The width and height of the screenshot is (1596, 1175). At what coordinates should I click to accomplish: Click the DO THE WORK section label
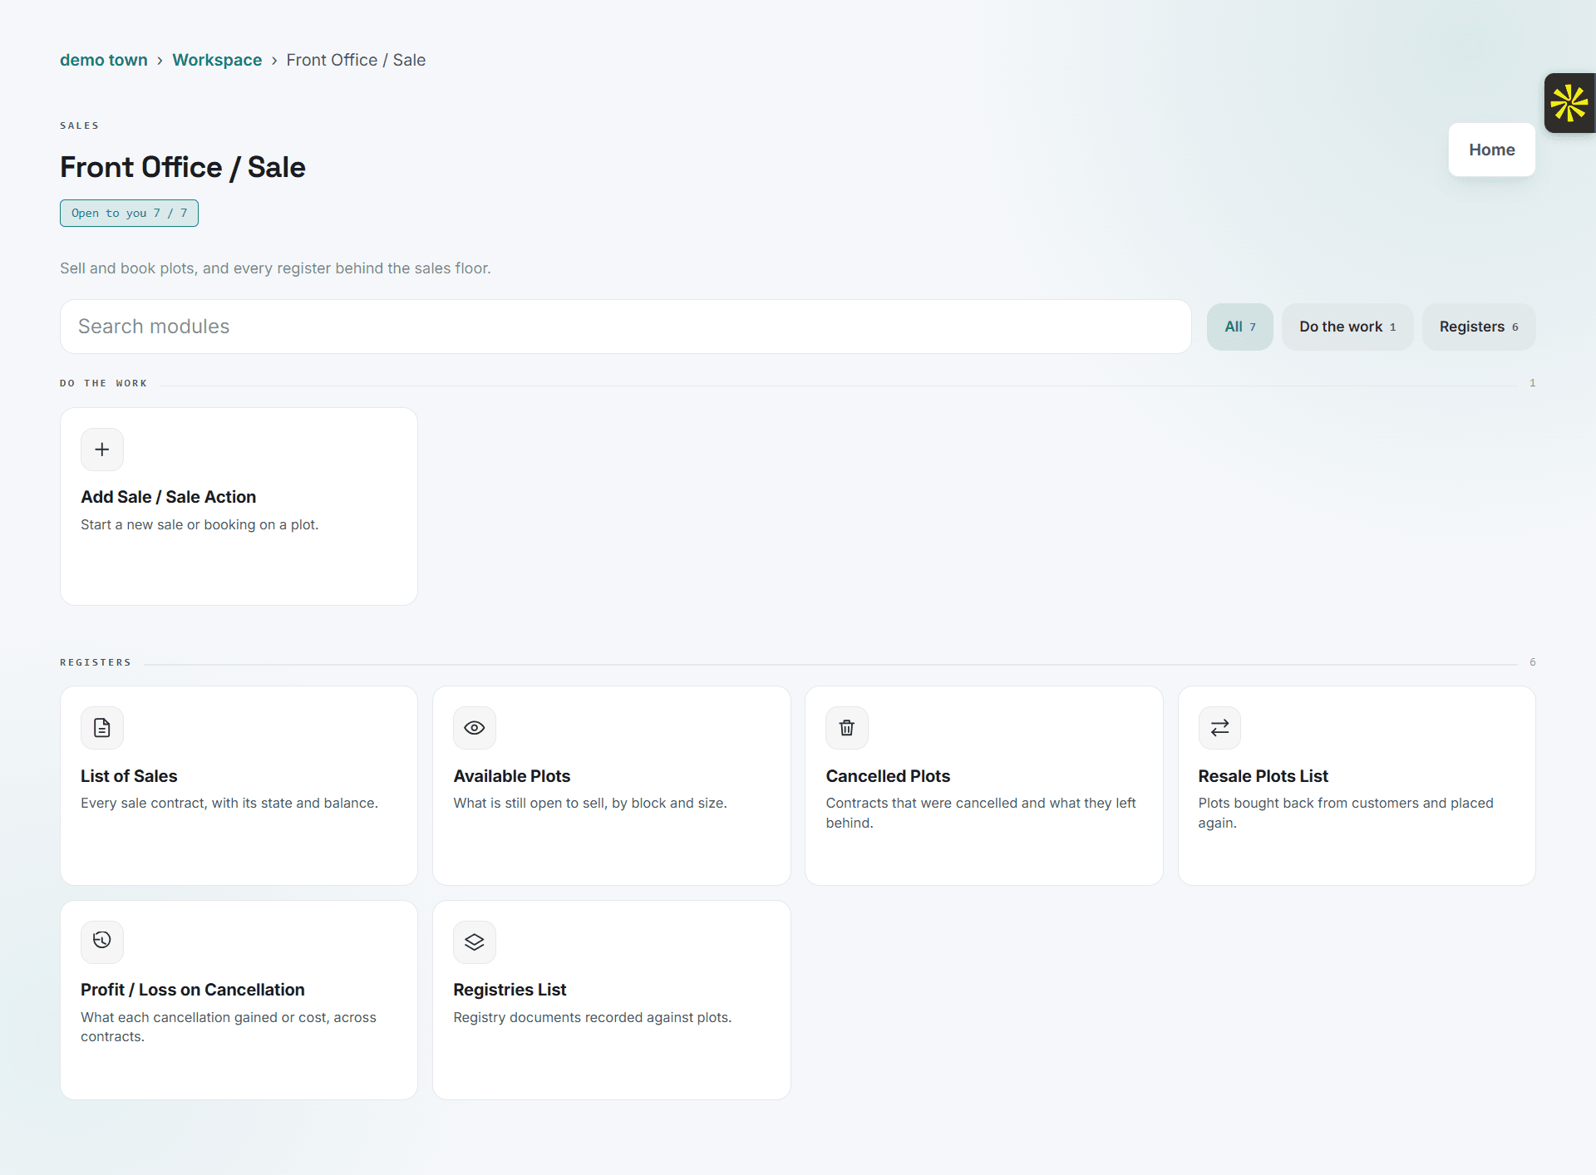(x=103, y=383)
